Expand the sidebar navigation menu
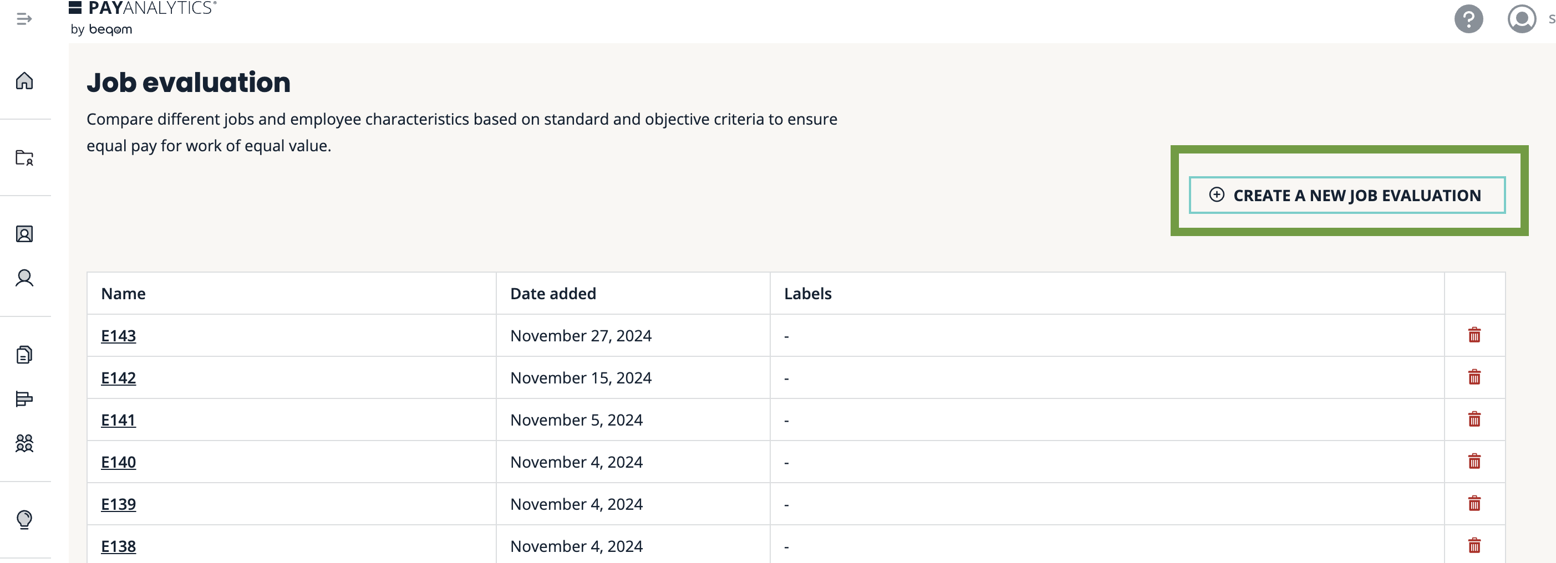This screenshot has width=1556, height=563. (x=24, y=19)
